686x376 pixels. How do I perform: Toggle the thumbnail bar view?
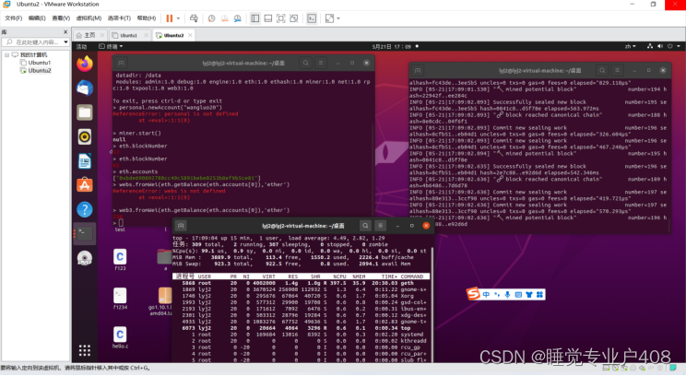tap(268, 18)
